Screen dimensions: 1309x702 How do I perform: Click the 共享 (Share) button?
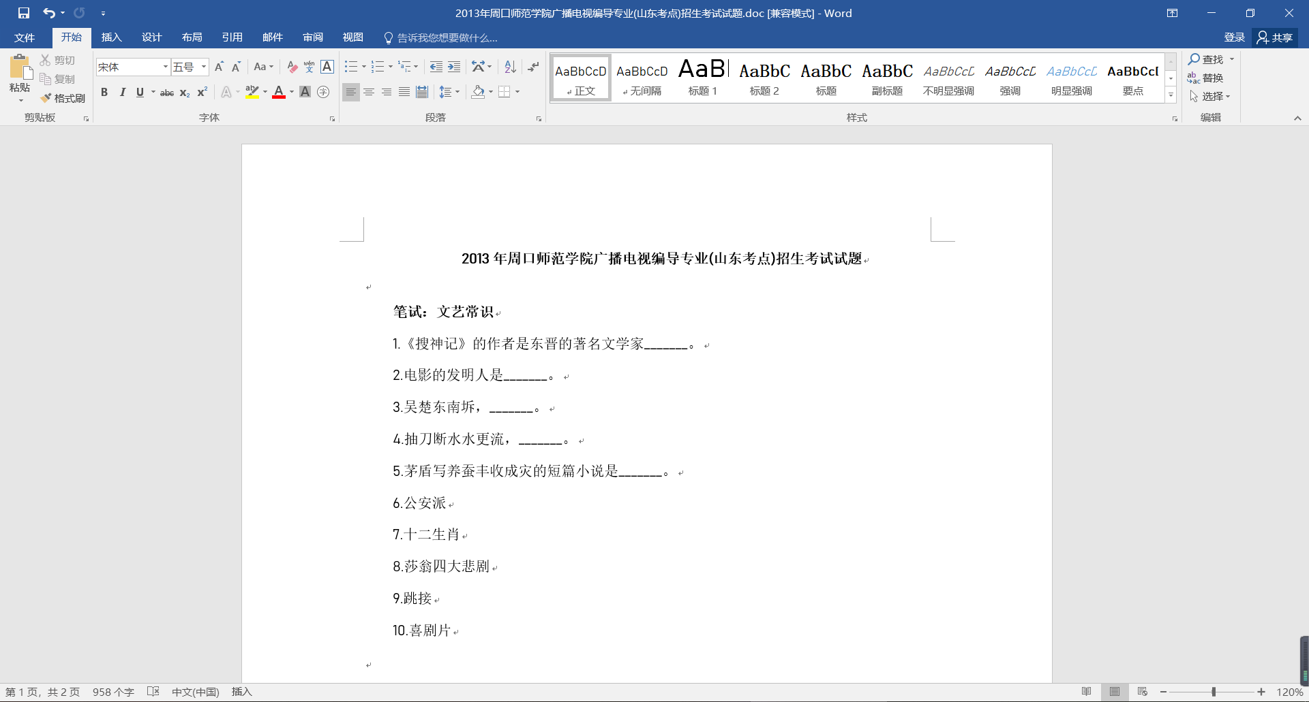tap(1275, 37)
